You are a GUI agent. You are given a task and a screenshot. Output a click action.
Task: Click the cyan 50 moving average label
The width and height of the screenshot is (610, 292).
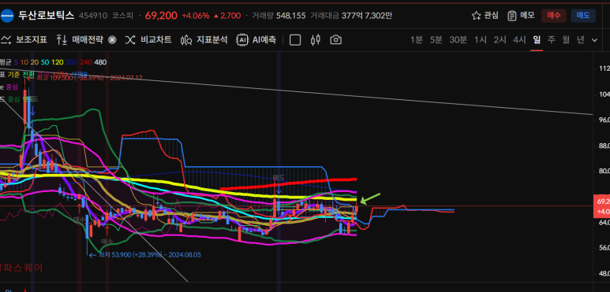pos(45,62)
